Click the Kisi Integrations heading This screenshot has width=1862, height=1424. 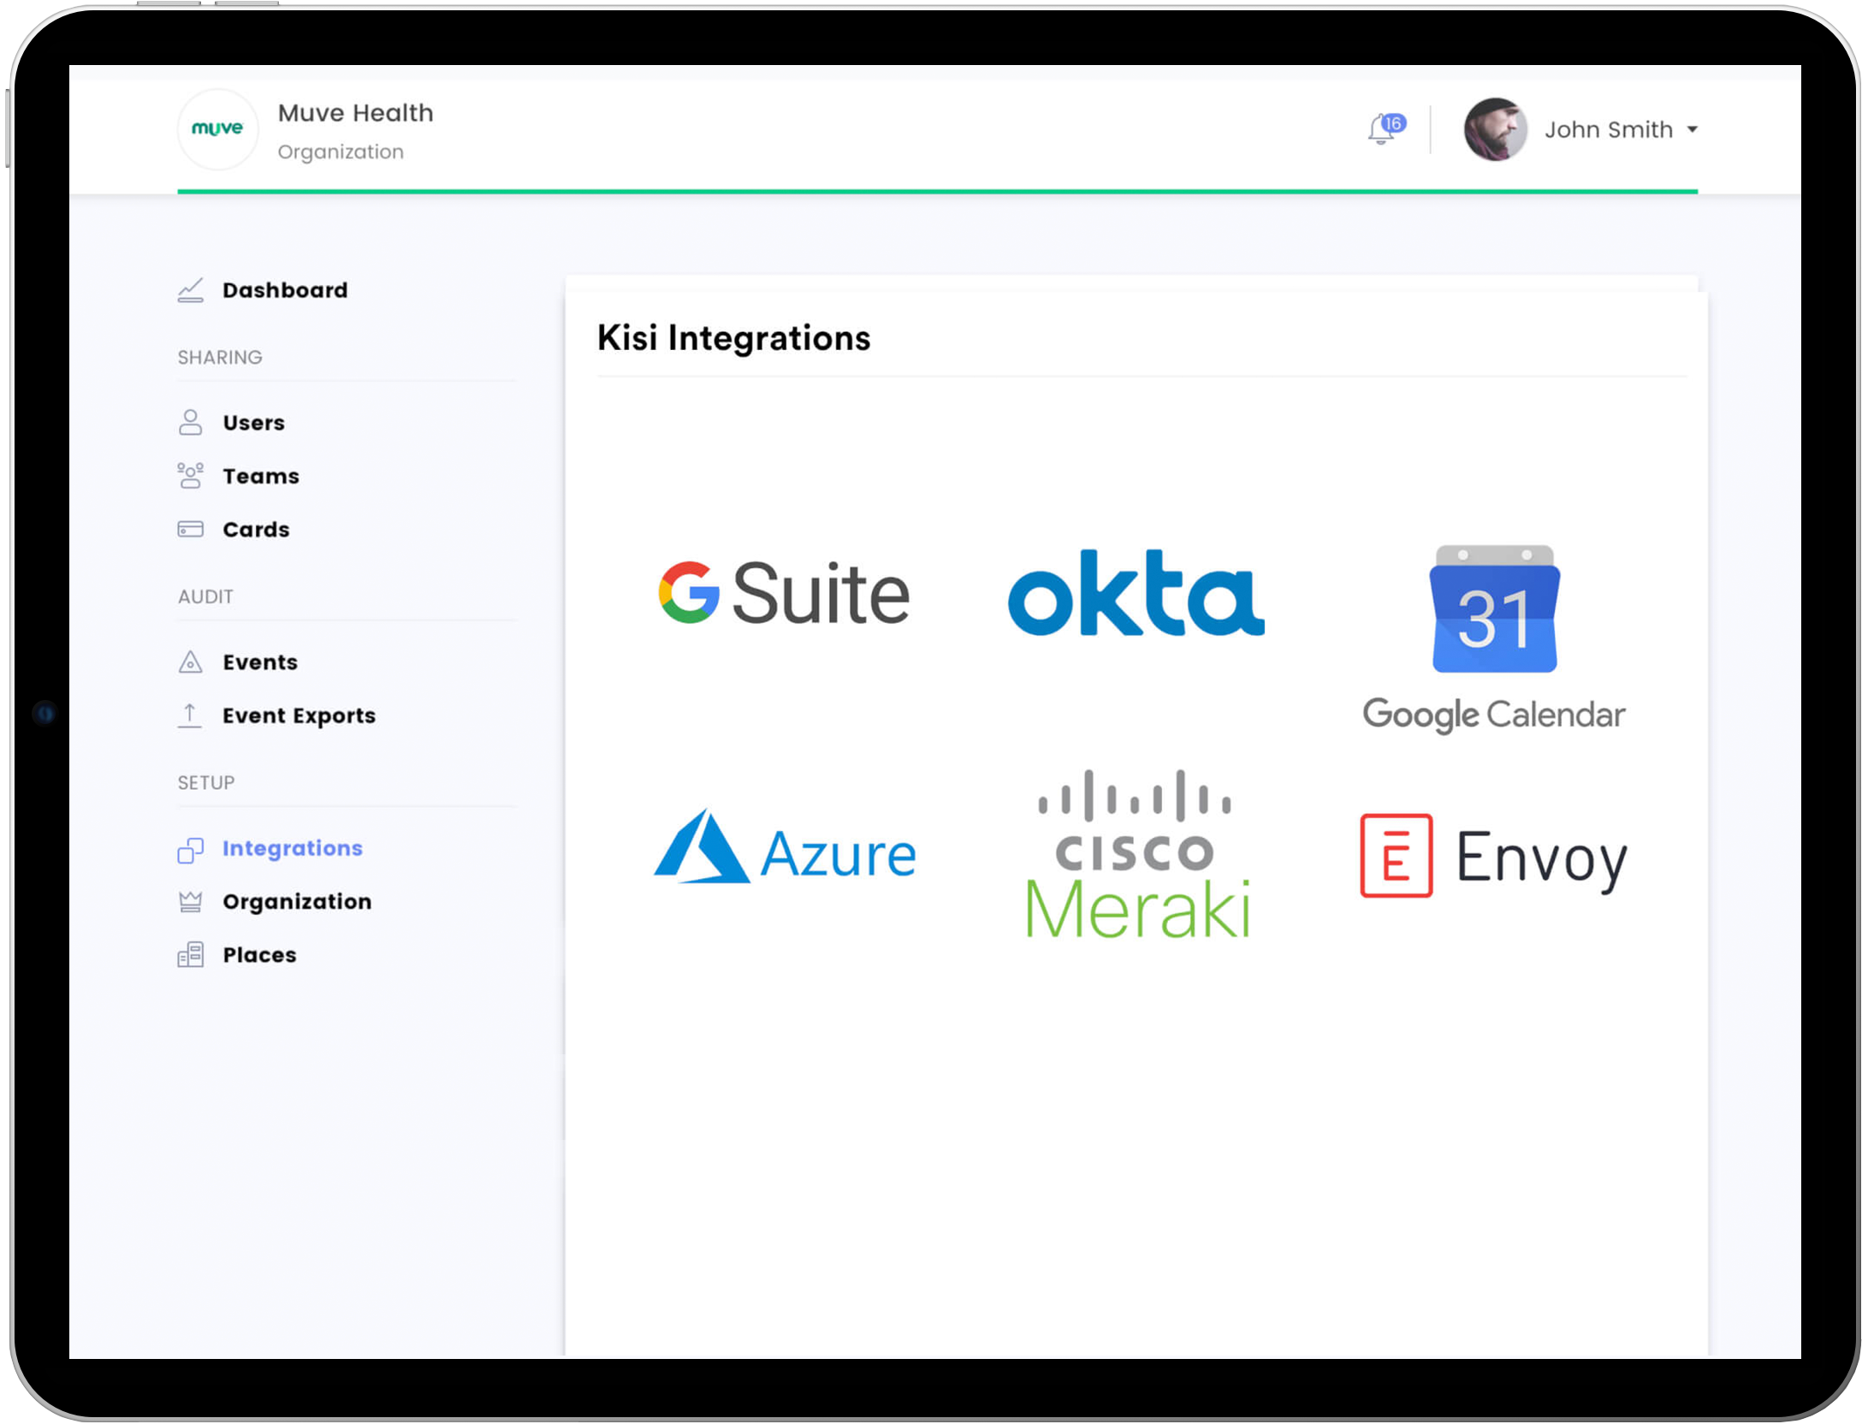(733, 338)
